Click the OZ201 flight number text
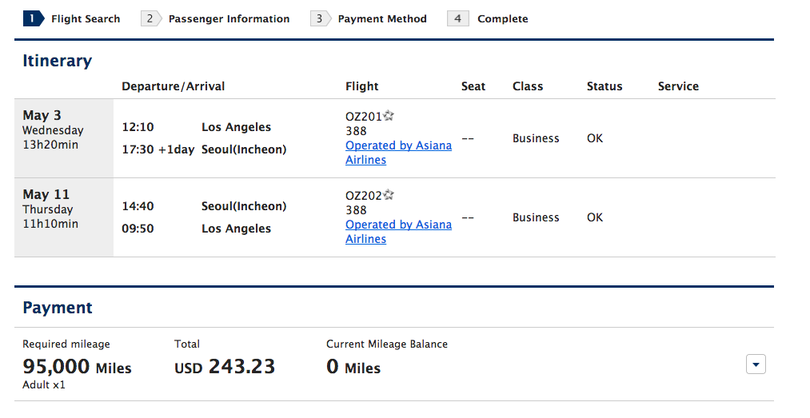This screenshot has width=810, height=418. pyautogui.click(x=363, y=117)
